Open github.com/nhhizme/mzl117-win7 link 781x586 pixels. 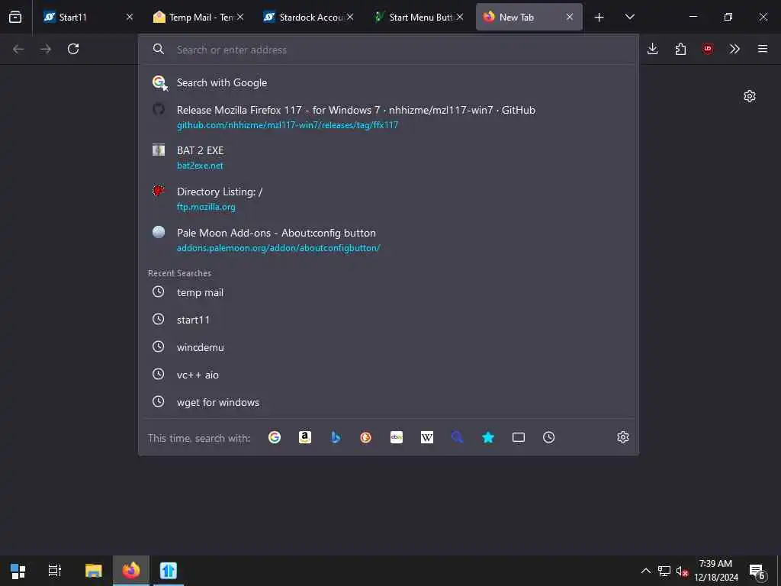(x=288, y=125)
